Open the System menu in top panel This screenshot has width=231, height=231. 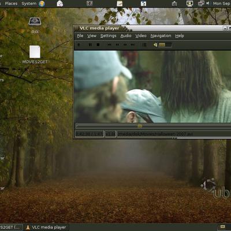point(29,3)
